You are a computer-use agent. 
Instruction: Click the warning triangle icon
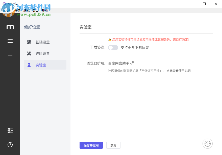110,40
